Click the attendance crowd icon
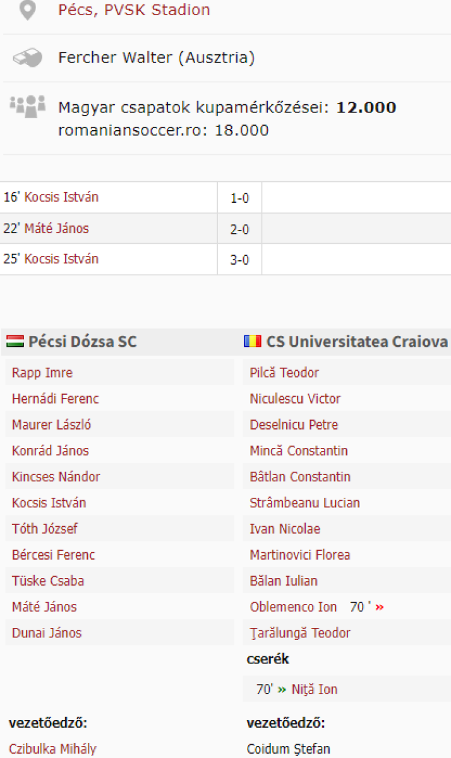The width and height of the screenshot is (451, 758). tap(27, 104)
